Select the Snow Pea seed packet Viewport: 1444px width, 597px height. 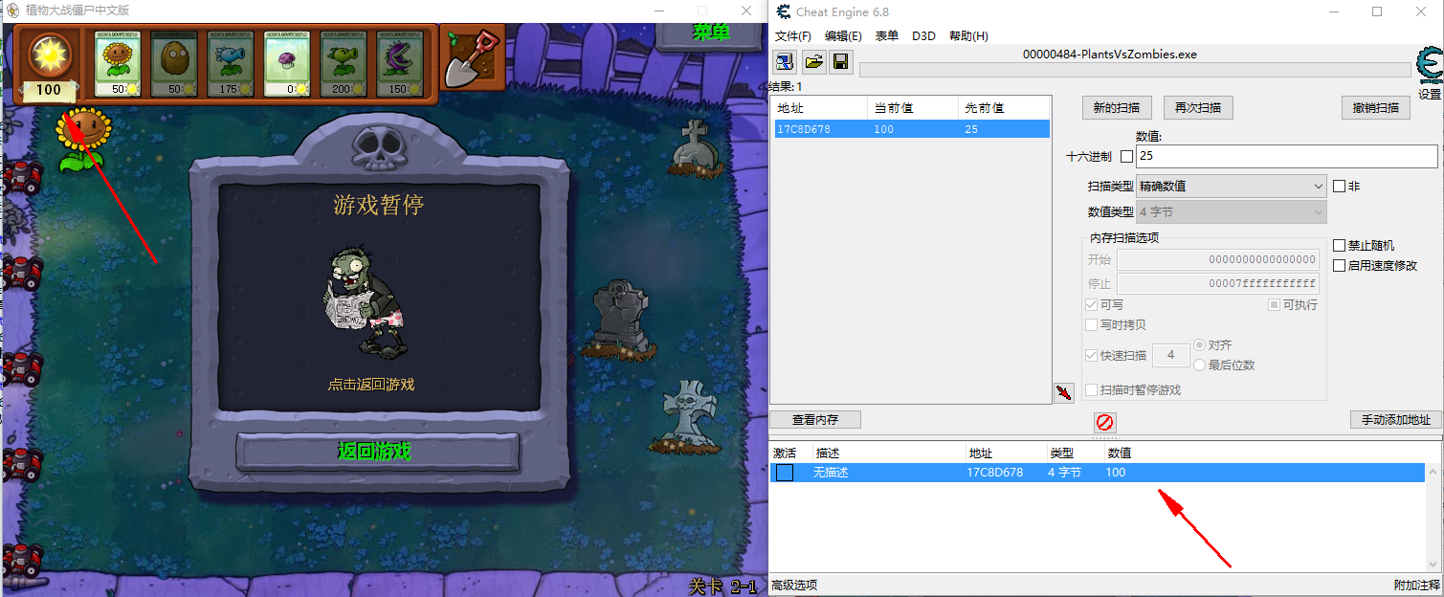click(x=231, y=64)
